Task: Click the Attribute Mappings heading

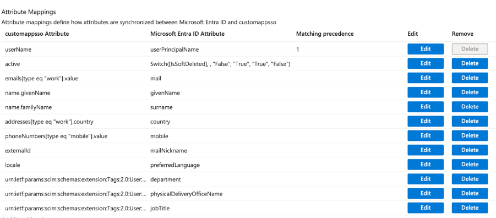Action: [x=29, y=12]
